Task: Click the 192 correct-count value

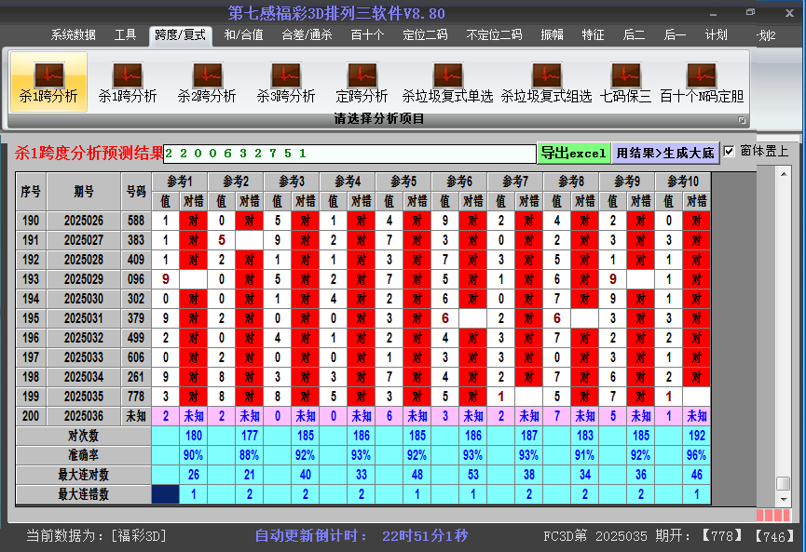Action: click(x=697, y=436)
